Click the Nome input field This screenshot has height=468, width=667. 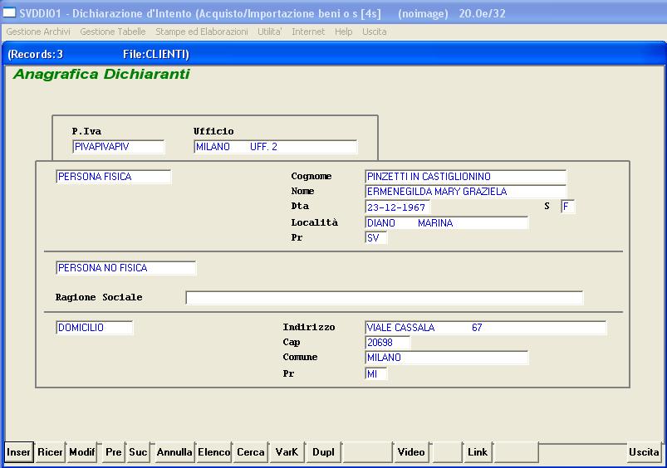tap(465, 192)
